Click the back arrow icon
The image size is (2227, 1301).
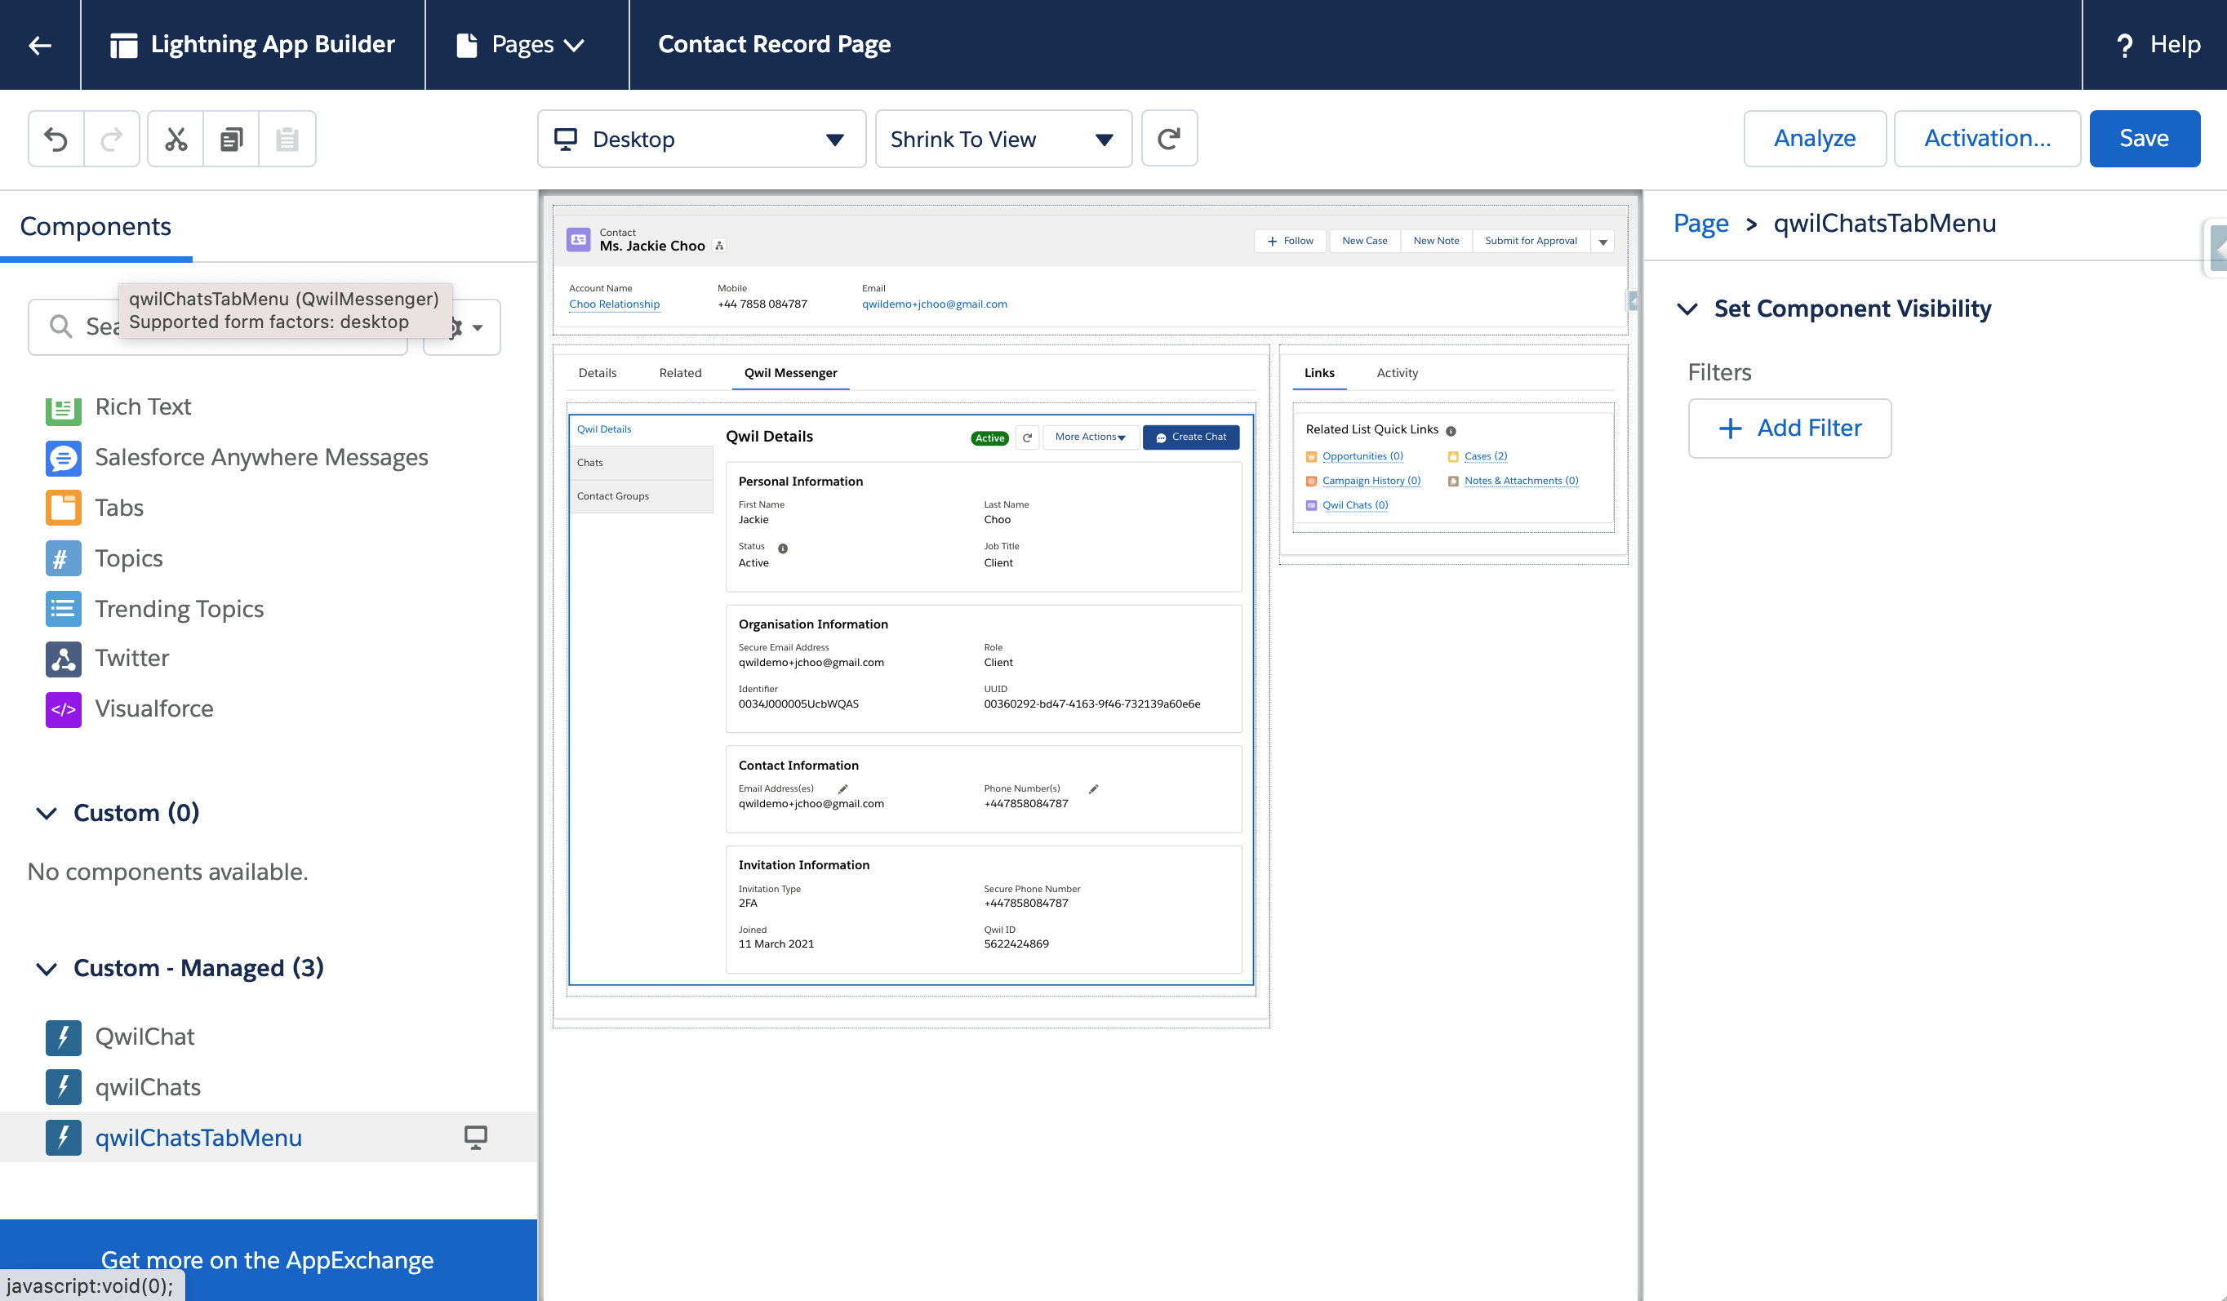pos(40,44)
